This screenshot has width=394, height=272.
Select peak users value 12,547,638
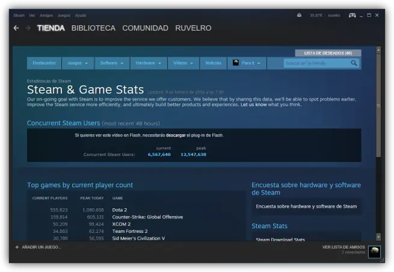tap(193, 154)
